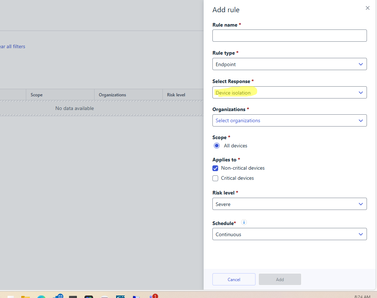Click the 'No data available' message
Image resolution: width=377 pixels, height=298 pixels.
pyautogui.click(x=74, y=108)
